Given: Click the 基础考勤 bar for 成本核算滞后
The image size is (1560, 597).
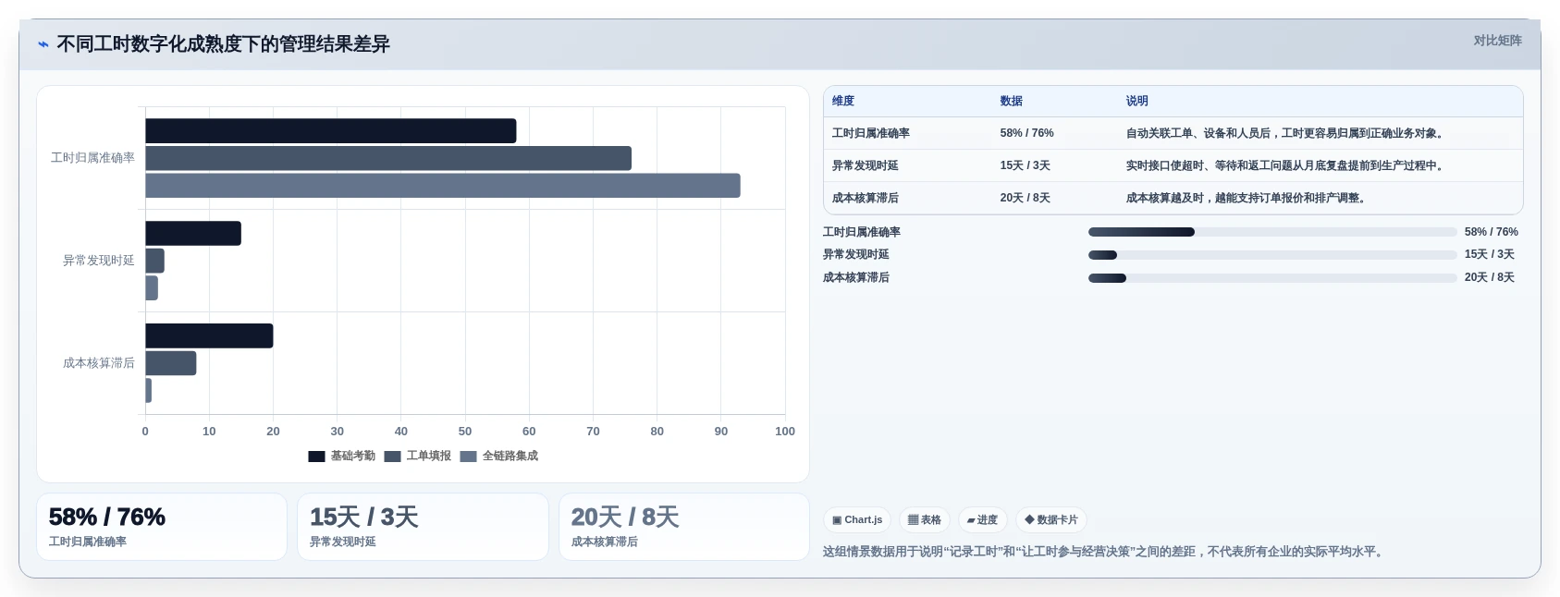Looking at the screenshot, I should click(x=209, y=336).
